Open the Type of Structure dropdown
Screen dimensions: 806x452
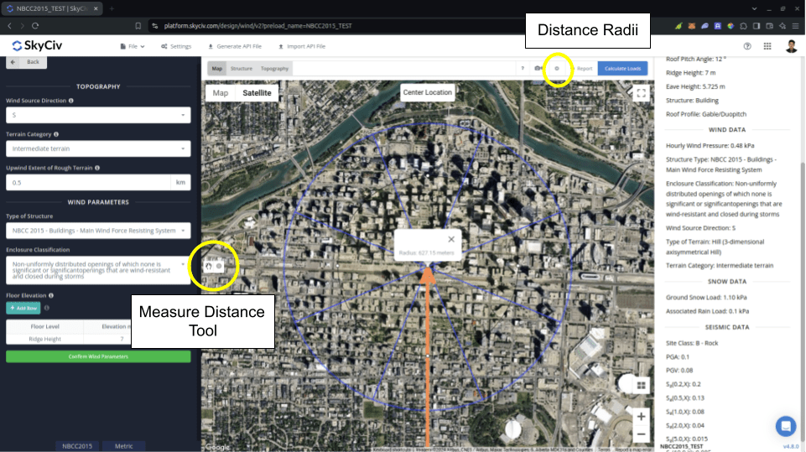point(98,231)
